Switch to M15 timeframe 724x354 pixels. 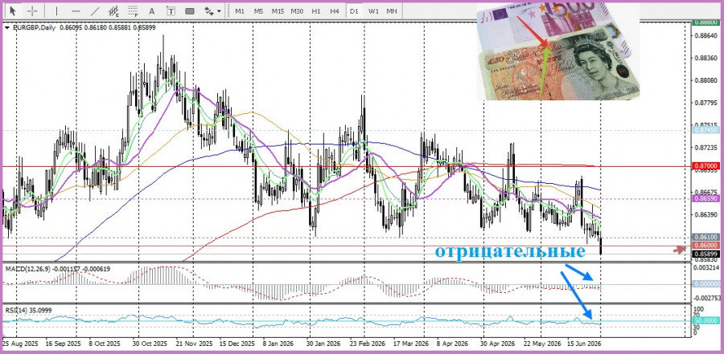278,10
